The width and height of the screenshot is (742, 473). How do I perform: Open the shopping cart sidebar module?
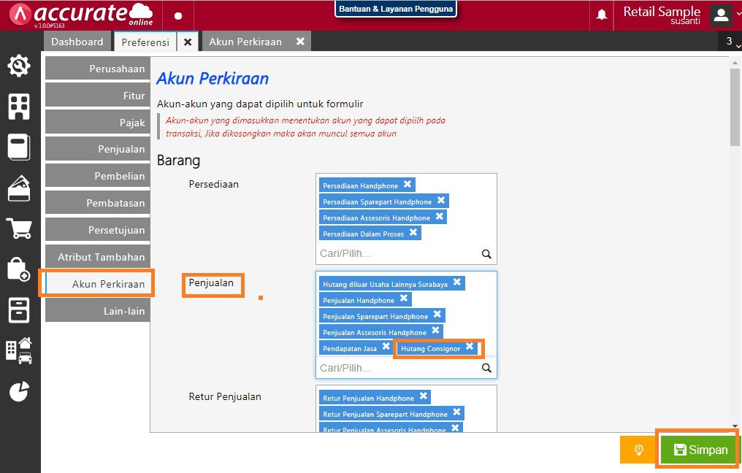[19, 228]
